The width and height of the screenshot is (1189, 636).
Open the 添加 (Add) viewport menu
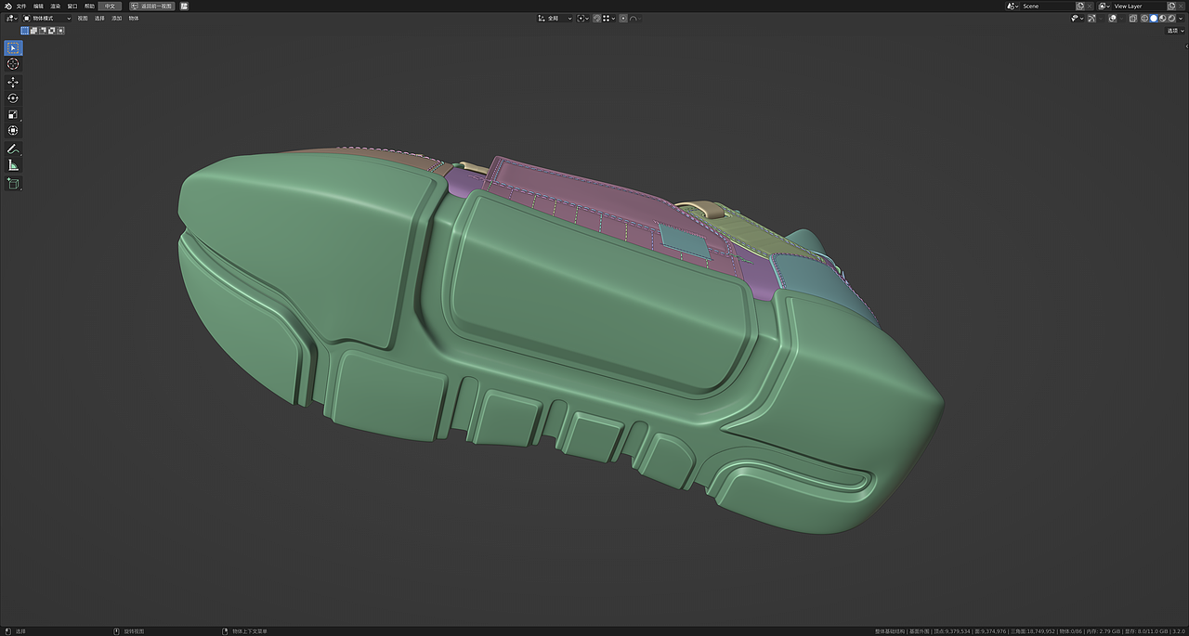(x=116, y=19)
